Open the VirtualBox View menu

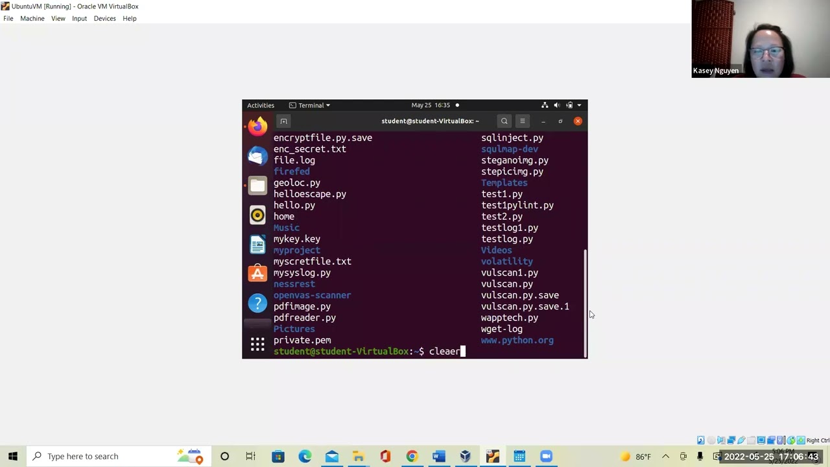coord(58,18)
